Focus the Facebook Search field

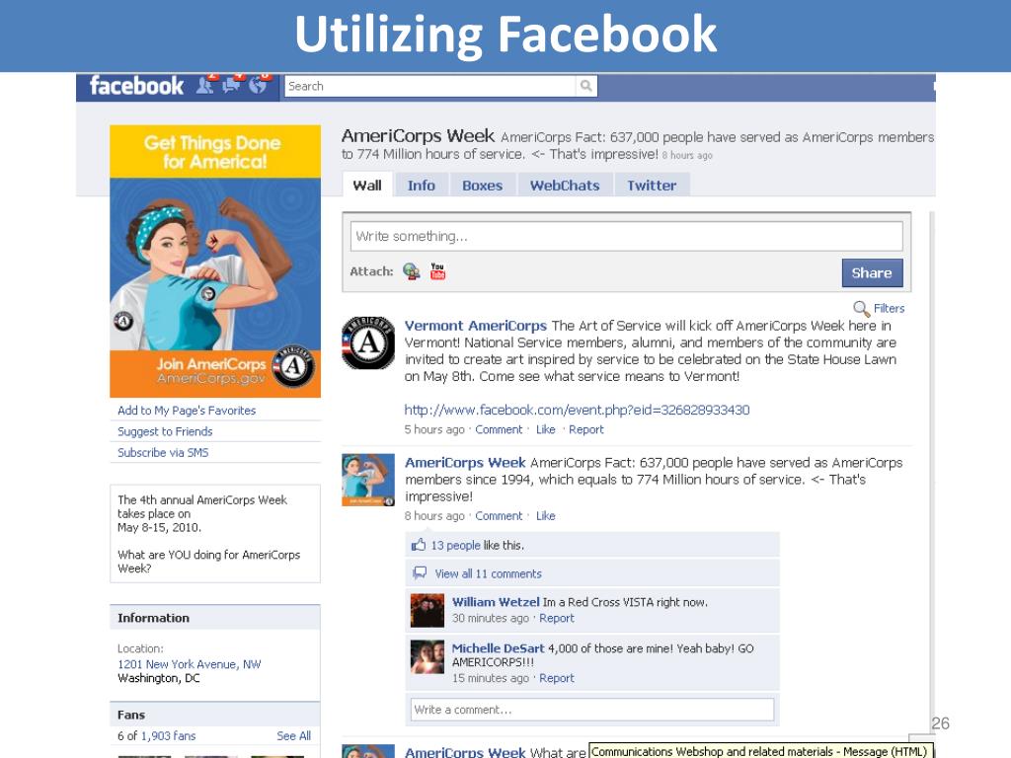[430, 86]
